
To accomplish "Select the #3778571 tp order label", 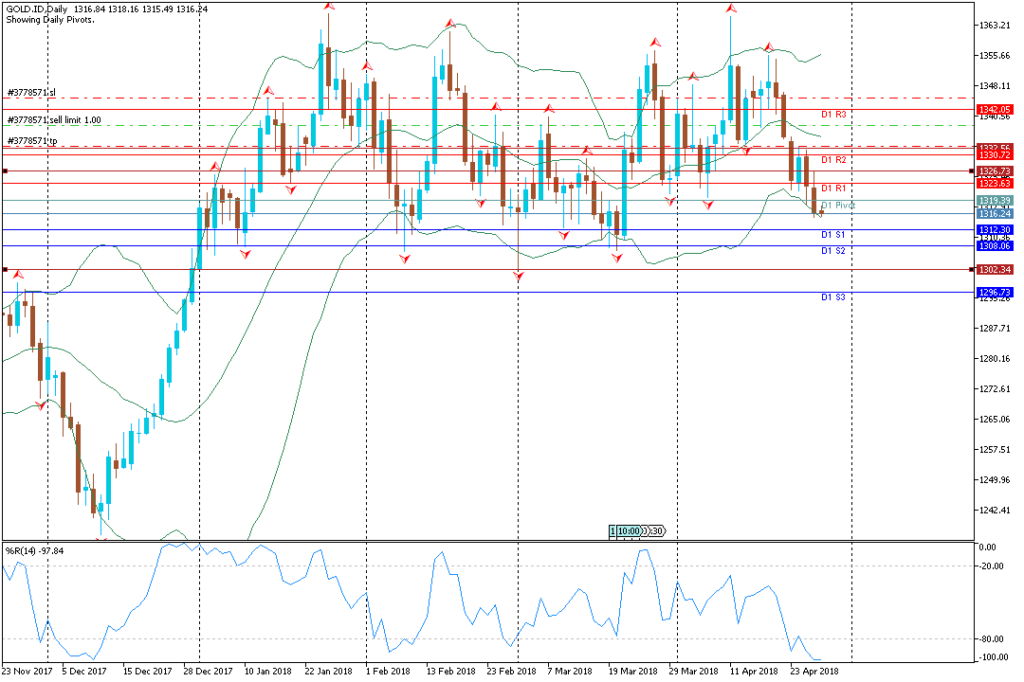I will (32, 141).
